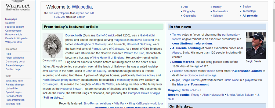Screen dimensions: 275x108
Task: Open the Wikidata item link
Action: [x=13, y=104]
